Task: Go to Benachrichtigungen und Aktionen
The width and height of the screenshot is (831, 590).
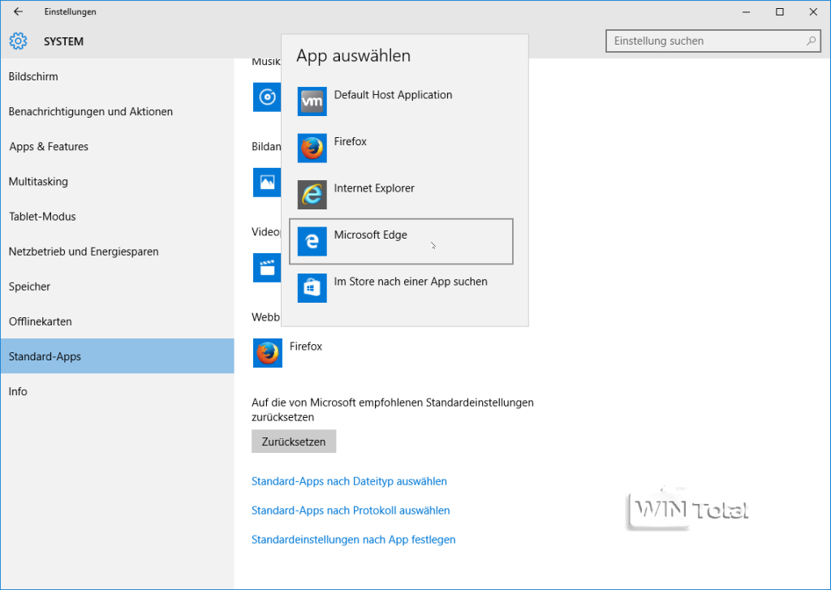Action: pyautogui.click(x=91, y=111)
